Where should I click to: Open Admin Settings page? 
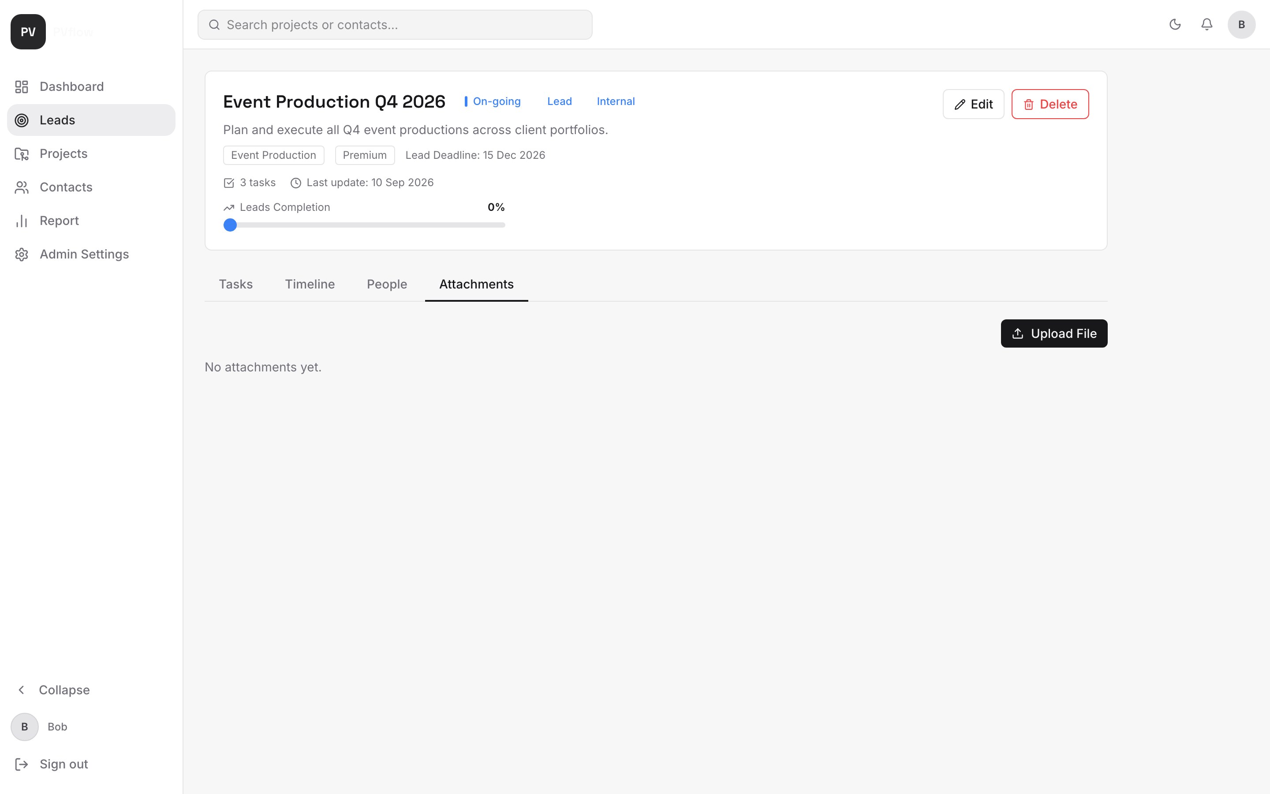[91, 254]
